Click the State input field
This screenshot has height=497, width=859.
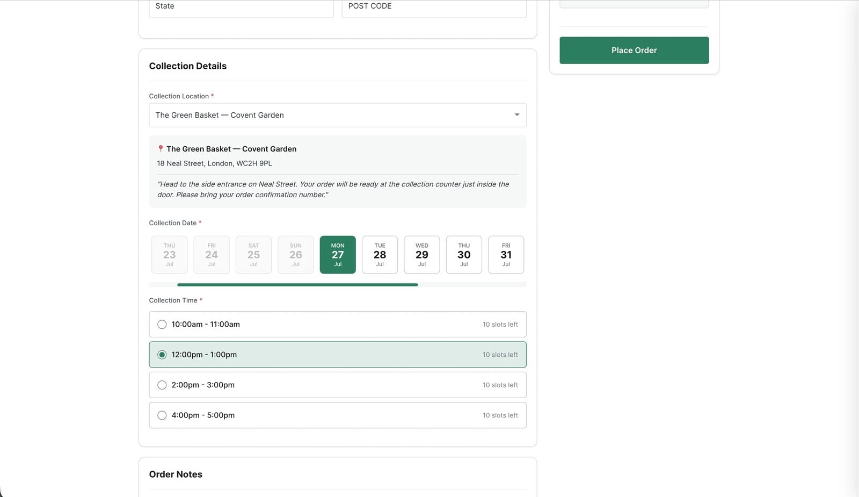[241, 8]
